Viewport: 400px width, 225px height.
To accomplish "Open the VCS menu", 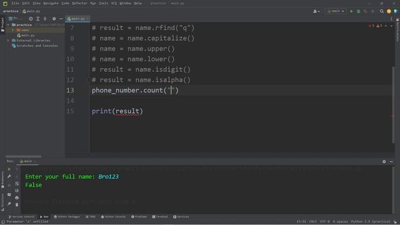I will point(114,3).
